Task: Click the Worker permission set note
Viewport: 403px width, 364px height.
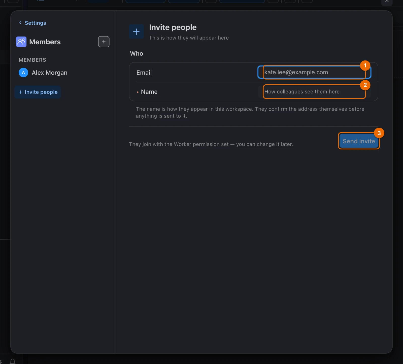Action: [211, 144]
